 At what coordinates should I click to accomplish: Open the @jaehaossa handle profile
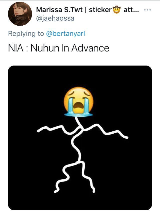[x=55, y=18]
